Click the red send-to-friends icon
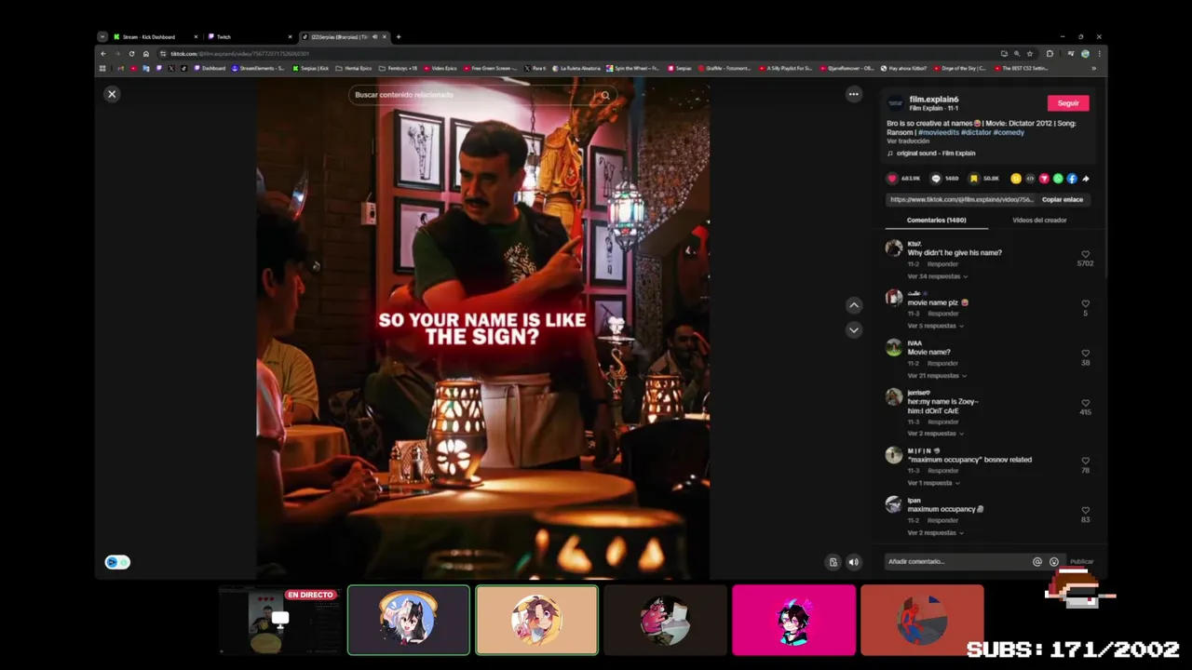The image size is (1192, 670). [x=1044, y=179]
